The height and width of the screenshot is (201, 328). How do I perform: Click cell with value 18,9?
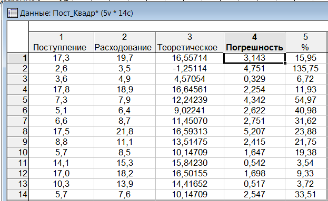tap(125, 89)
